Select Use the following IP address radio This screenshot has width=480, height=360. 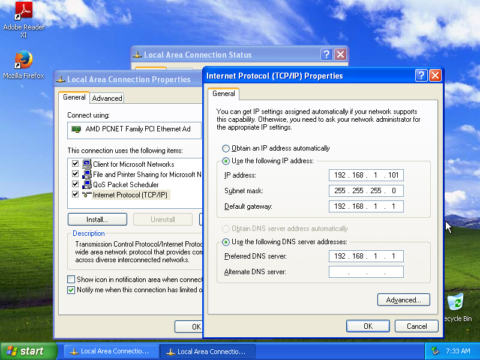coord(226,161)
